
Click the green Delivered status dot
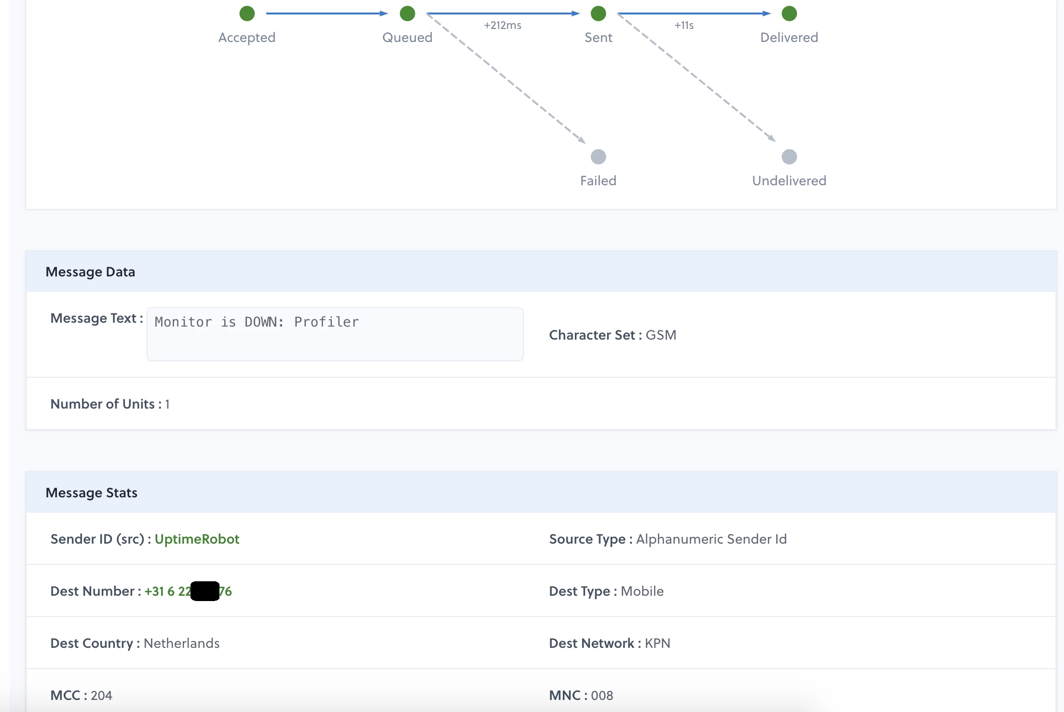click(789, 14)
